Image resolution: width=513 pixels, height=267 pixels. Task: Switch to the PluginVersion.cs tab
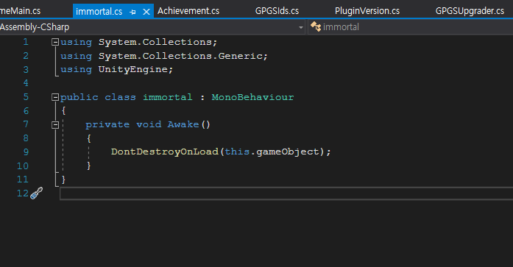click(x=367, y=11)
